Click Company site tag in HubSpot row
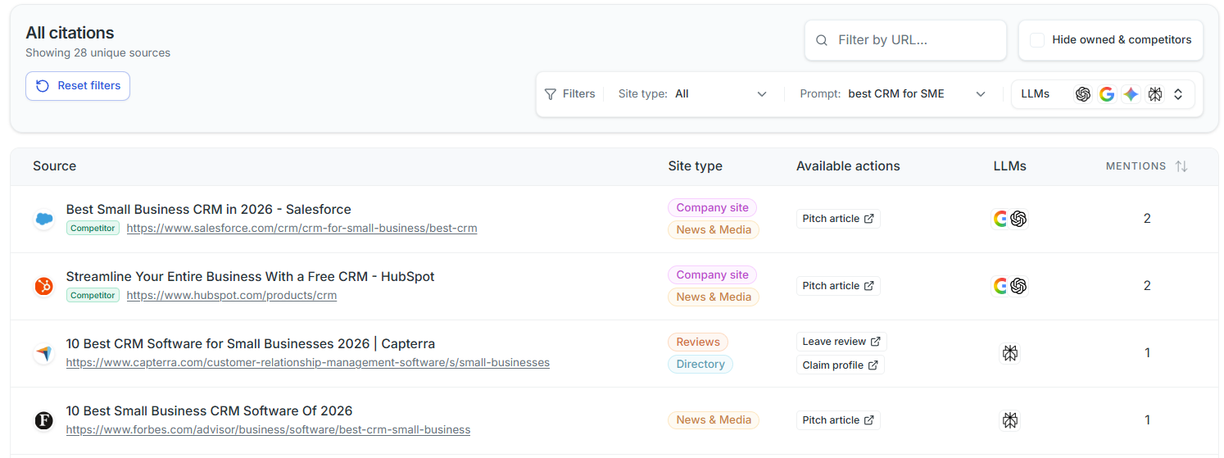The height and width of the screenshot is (458, 1224). [x=712, y=275]
